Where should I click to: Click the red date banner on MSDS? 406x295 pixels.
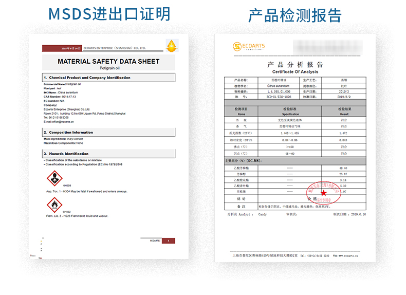(x=62, y=48)
